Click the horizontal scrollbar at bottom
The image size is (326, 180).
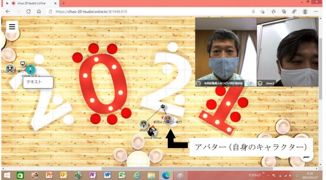point(187,168)
